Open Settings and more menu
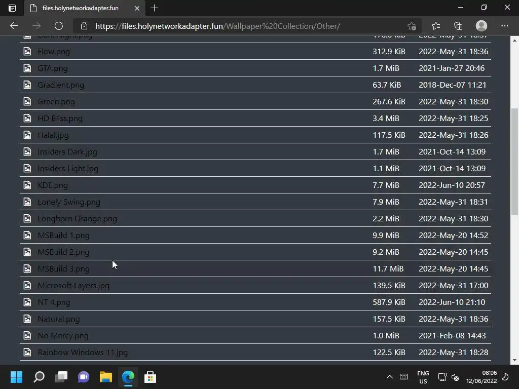The image size is (519, 389). (504, 26)
